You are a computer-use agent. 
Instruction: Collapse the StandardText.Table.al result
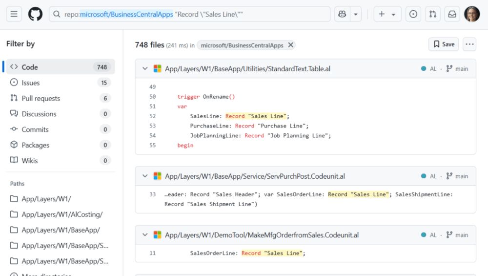point(145,68)
